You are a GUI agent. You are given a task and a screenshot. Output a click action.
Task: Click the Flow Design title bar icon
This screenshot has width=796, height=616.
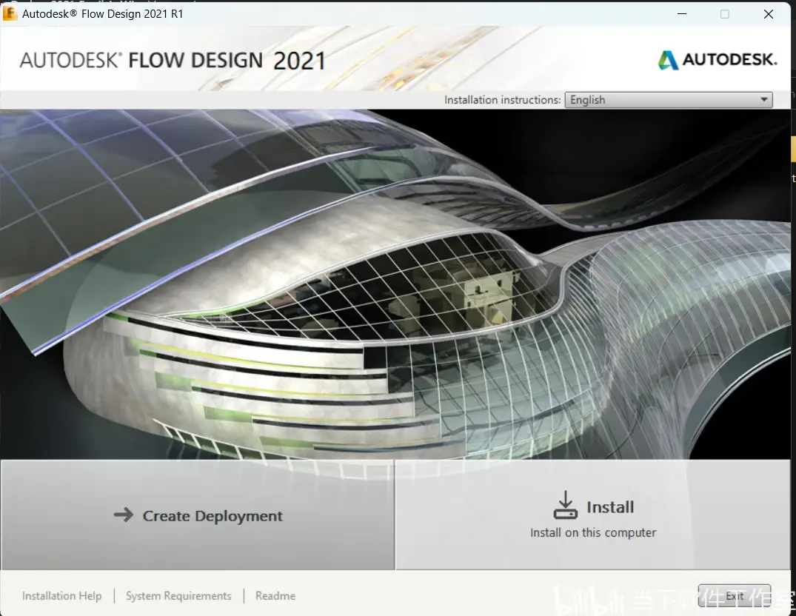point(10,13)
